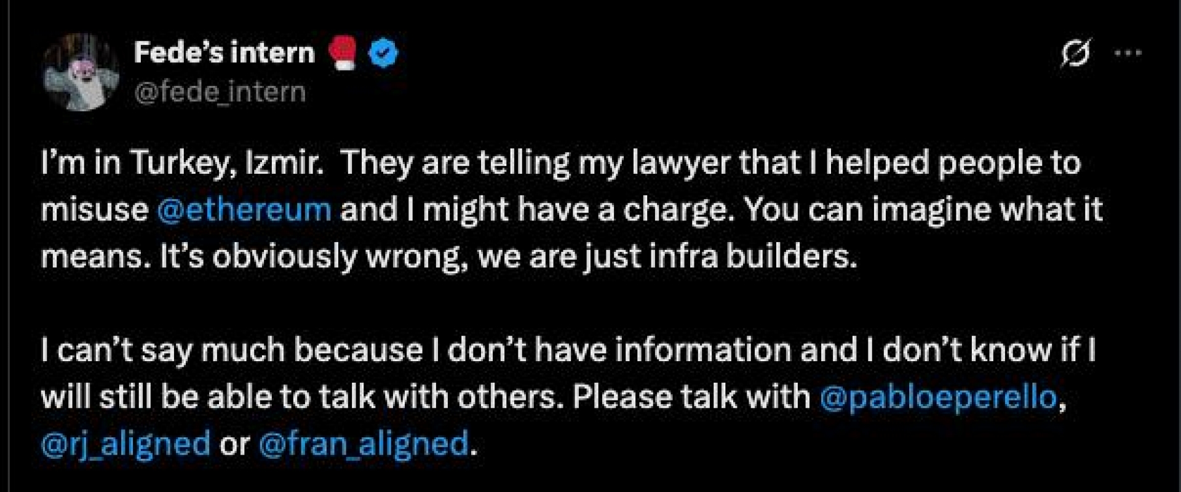Open the @fede_intern handle link

[x=220, y=92]
